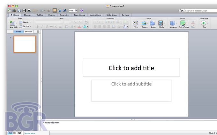Image resolution: width=217 pixels, height=135 pixels.
Task: Open the Transitions tab
Action: tap(79, 15)
